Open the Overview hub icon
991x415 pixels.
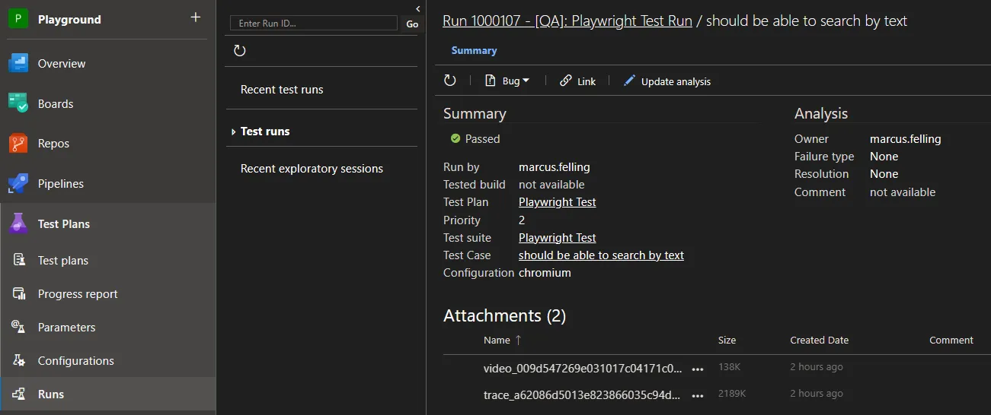coord(18,64)
